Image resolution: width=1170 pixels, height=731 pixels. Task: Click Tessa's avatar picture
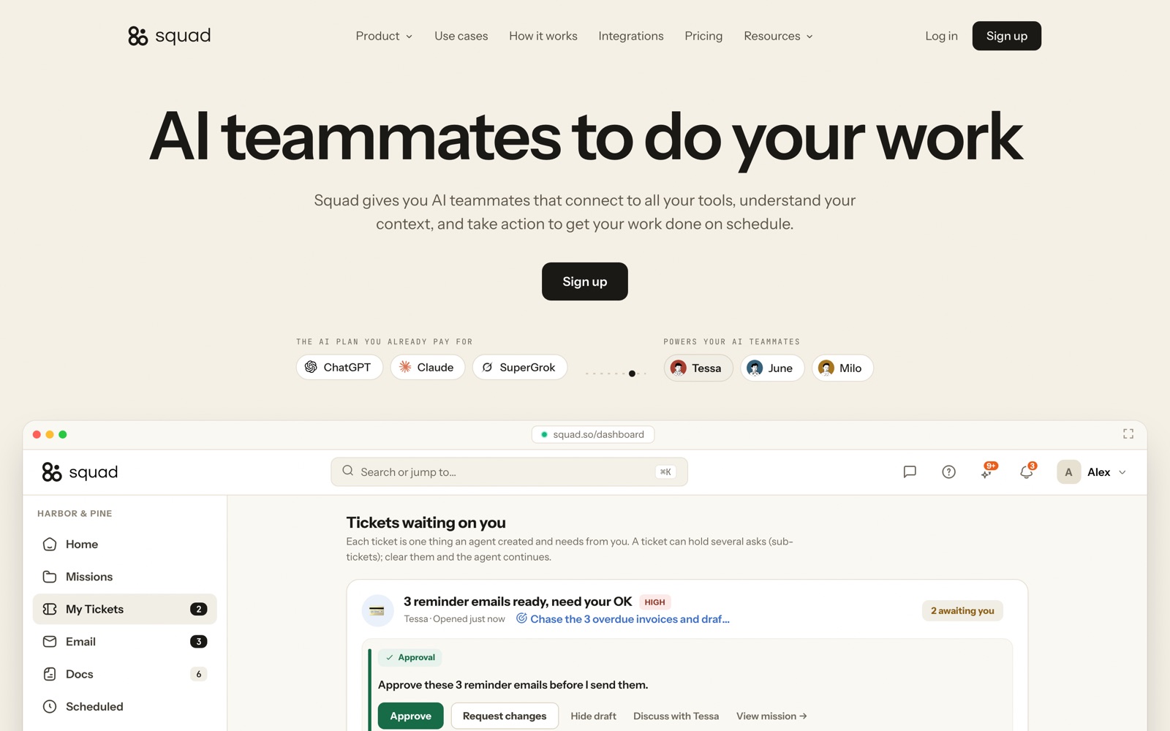click(679, 368)
